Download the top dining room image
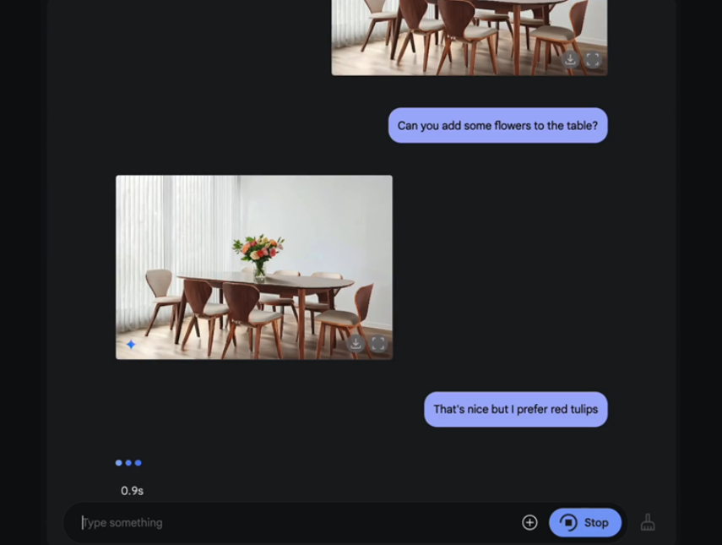This screenshot has height=545, width=722. click(x=570, y=59)
